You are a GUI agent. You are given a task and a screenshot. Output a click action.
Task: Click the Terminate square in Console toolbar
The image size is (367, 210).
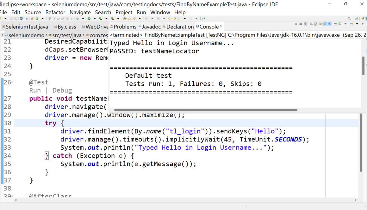[296, 24]
